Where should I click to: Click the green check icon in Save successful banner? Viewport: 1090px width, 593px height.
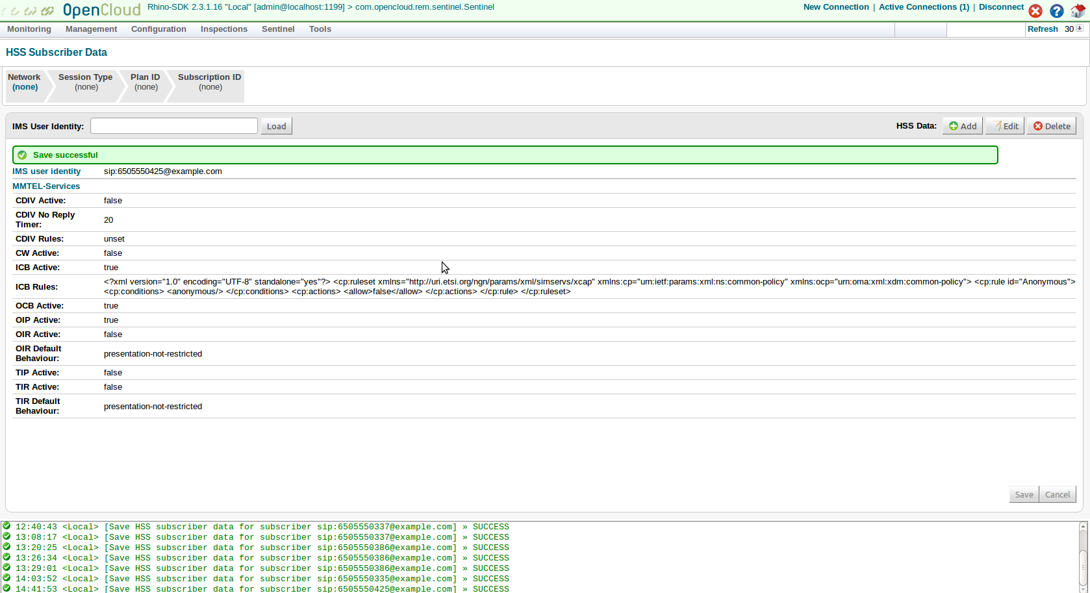point(22,155)
